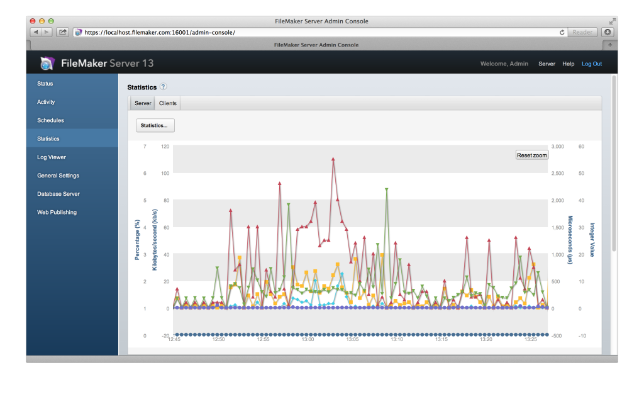This screenshot has width=644, height=399.
Task: Click the browser back arrow button
Action: [36, 32]
